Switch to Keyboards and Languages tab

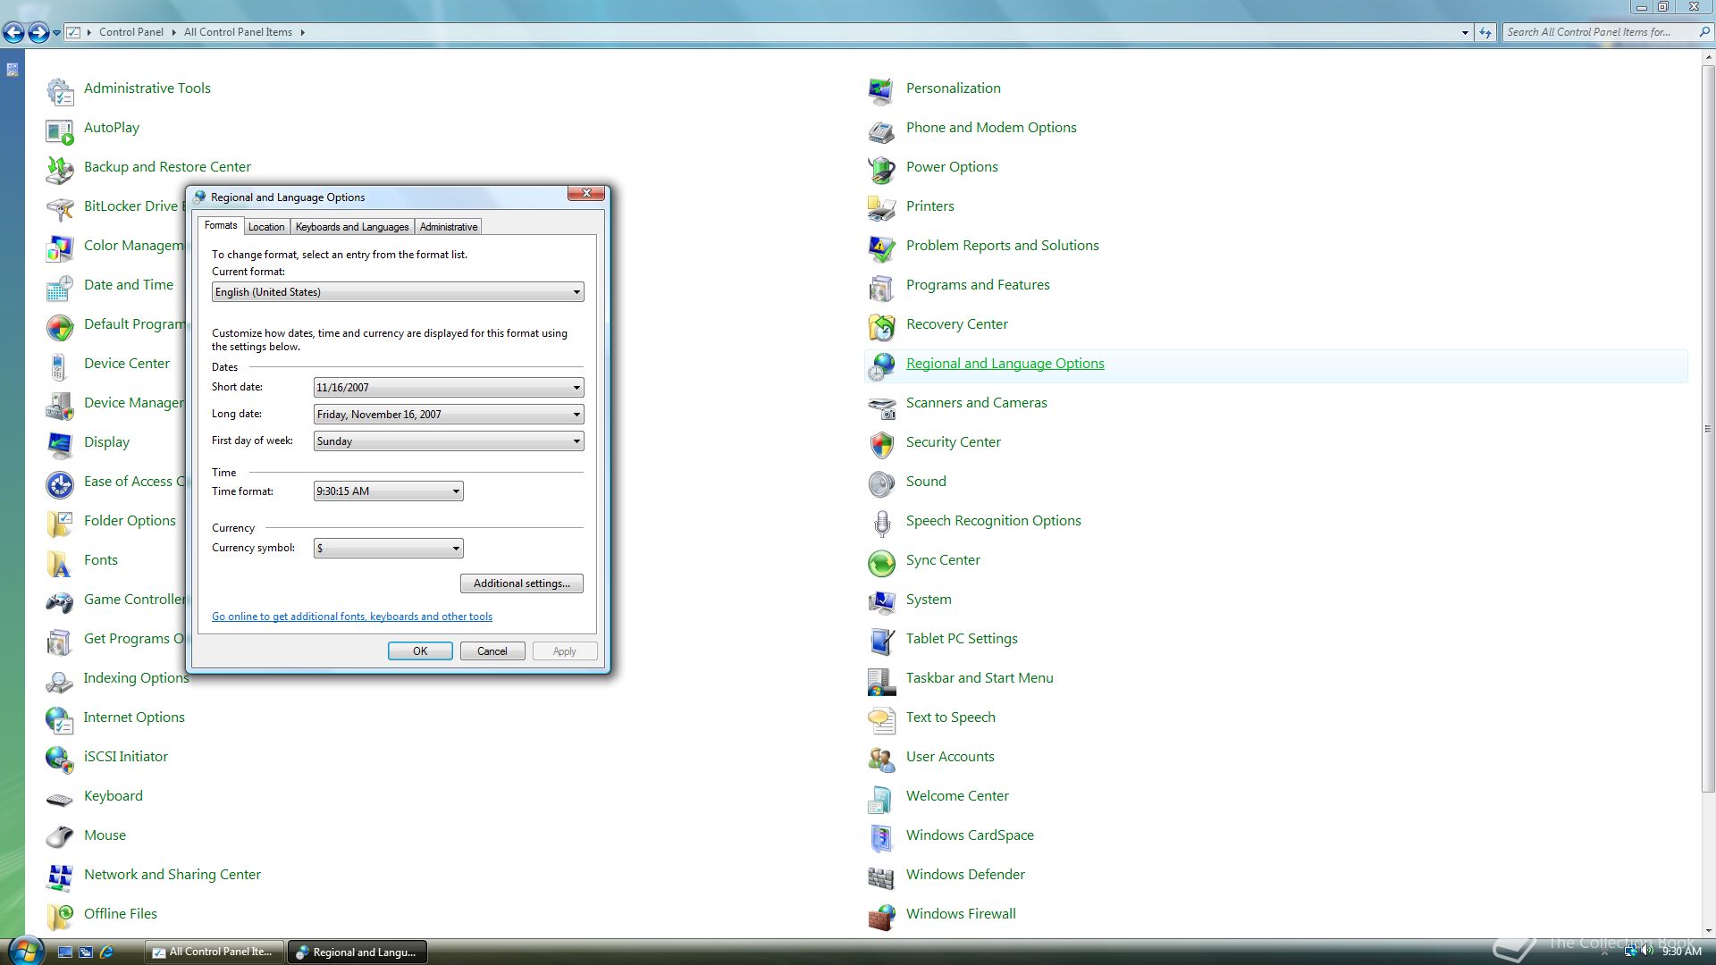pos(352,227)
